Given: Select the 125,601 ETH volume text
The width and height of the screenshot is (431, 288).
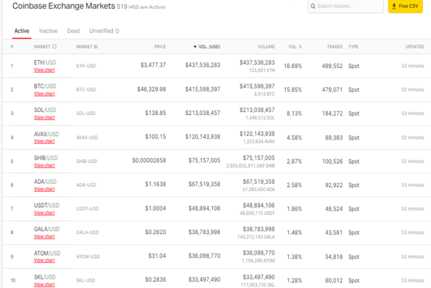Looking at the screenshot, I should [x=262, y=70].
